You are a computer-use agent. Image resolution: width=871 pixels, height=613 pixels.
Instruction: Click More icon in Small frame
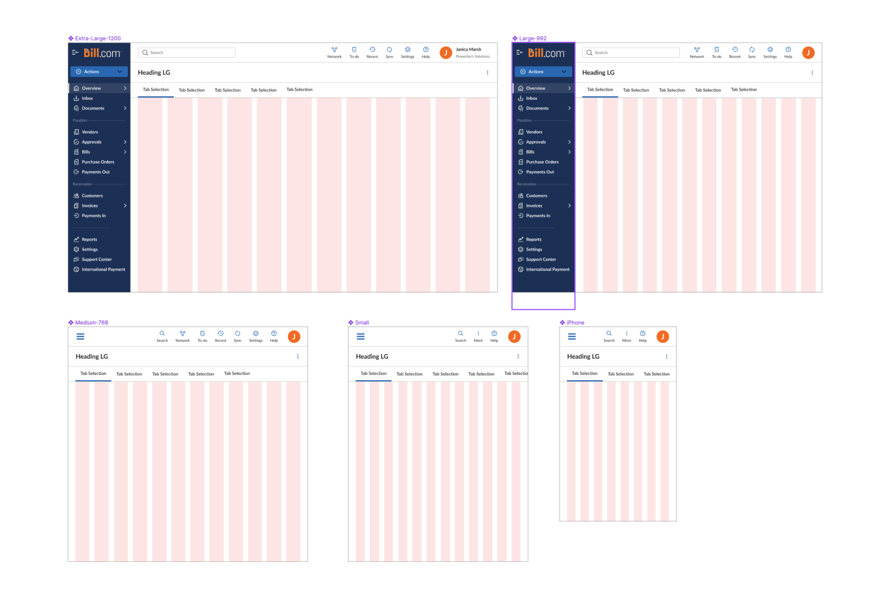(x=478, y=334)
